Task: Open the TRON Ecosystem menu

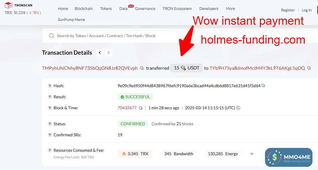Action: (177, 8)
